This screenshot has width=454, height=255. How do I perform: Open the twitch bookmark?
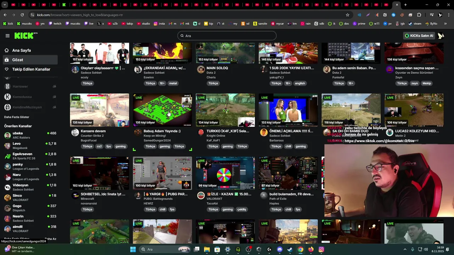[x=55, y=24]
